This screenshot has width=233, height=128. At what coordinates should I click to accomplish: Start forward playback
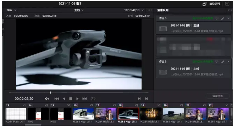[x=78, y=99]
